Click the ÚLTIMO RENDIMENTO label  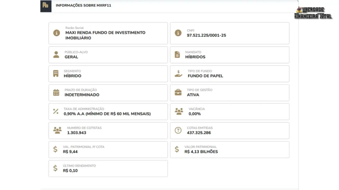point(79,166)
